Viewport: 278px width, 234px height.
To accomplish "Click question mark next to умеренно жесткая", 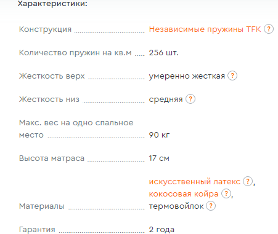I will click(x=232, y=76).
